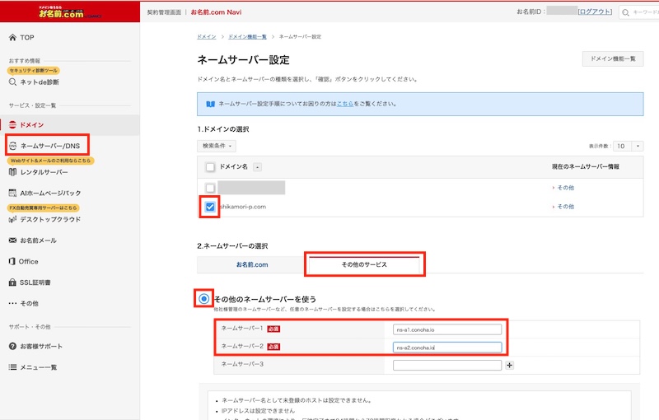659x420 pixels.
Task: Click the SSL証明書 lock icon
Action: click(x=12, y=282)
